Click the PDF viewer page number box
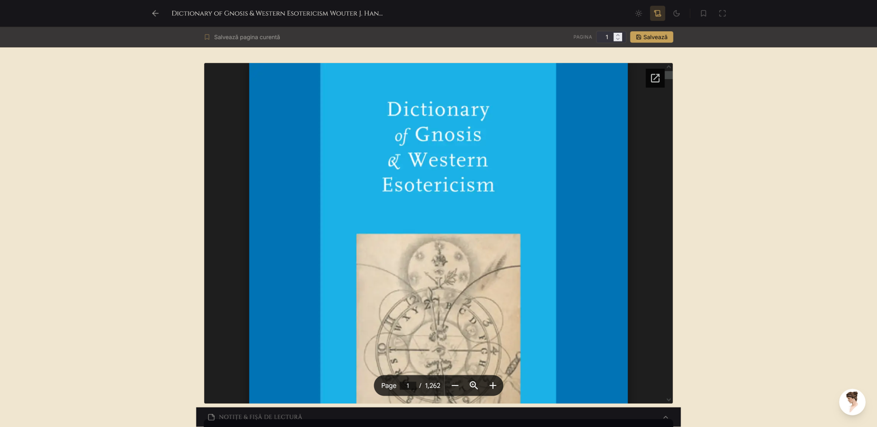877x427 pixels. 408,386
